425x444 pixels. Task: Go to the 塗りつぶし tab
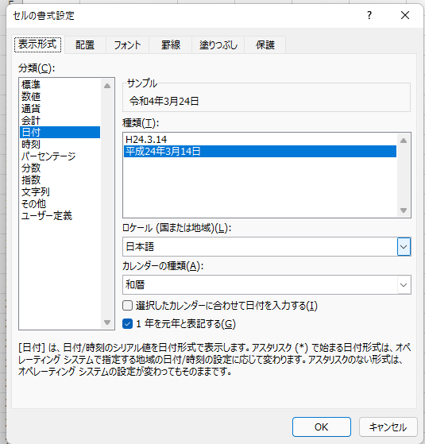218,44
